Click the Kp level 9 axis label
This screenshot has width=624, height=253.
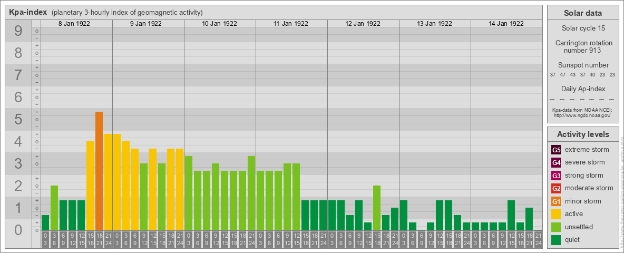point(18,31)
